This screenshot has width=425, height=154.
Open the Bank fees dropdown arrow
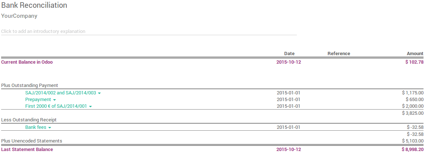coord(50,128)
